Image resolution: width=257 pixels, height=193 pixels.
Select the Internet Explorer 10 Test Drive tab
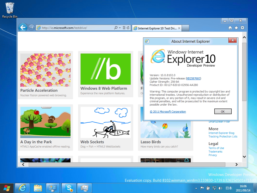[156, 28]
